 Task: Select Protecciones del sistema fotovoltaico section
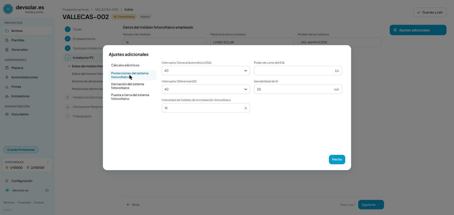coord(132,75)
